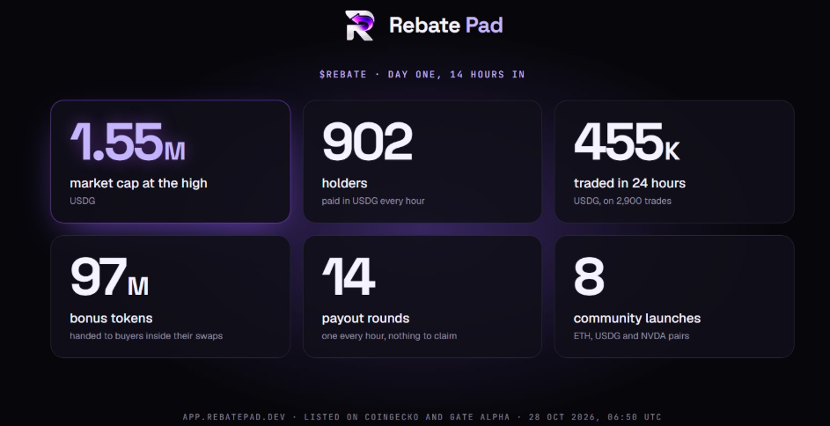Click the 8 community launches number
The image size is (830, 426).
(x=589, y=276)
